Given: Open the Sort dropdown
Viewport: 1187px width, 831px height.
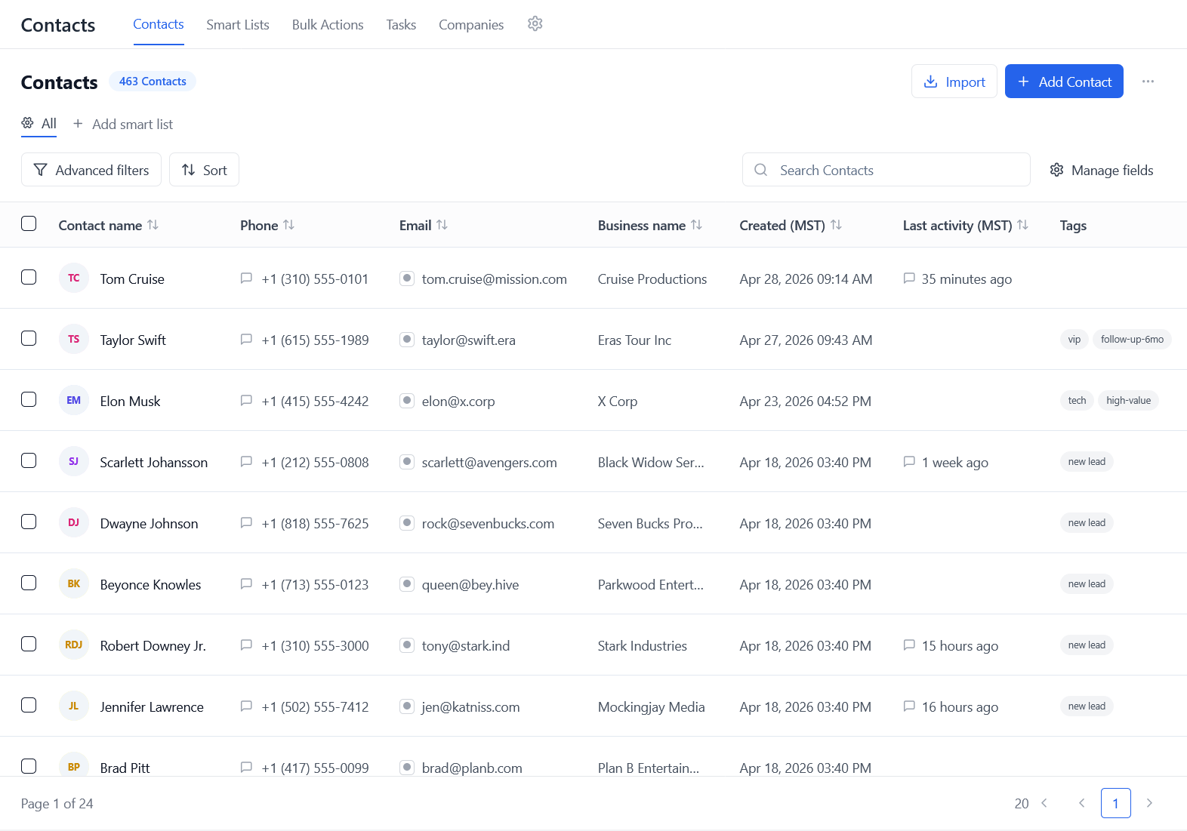Looking at the screenshot, I should tap(204, 170).
